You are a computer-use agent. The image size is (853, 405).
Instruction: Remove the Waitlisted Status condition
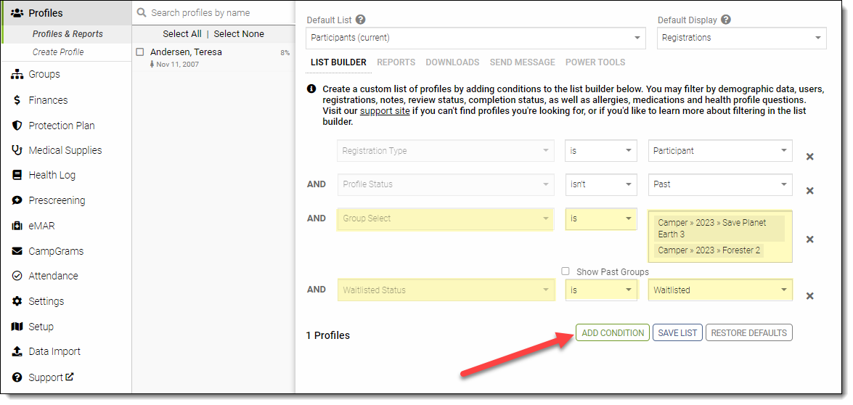809,296
